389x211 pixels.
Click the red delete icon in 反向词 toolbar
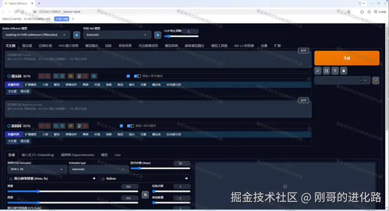click(85, 126)
